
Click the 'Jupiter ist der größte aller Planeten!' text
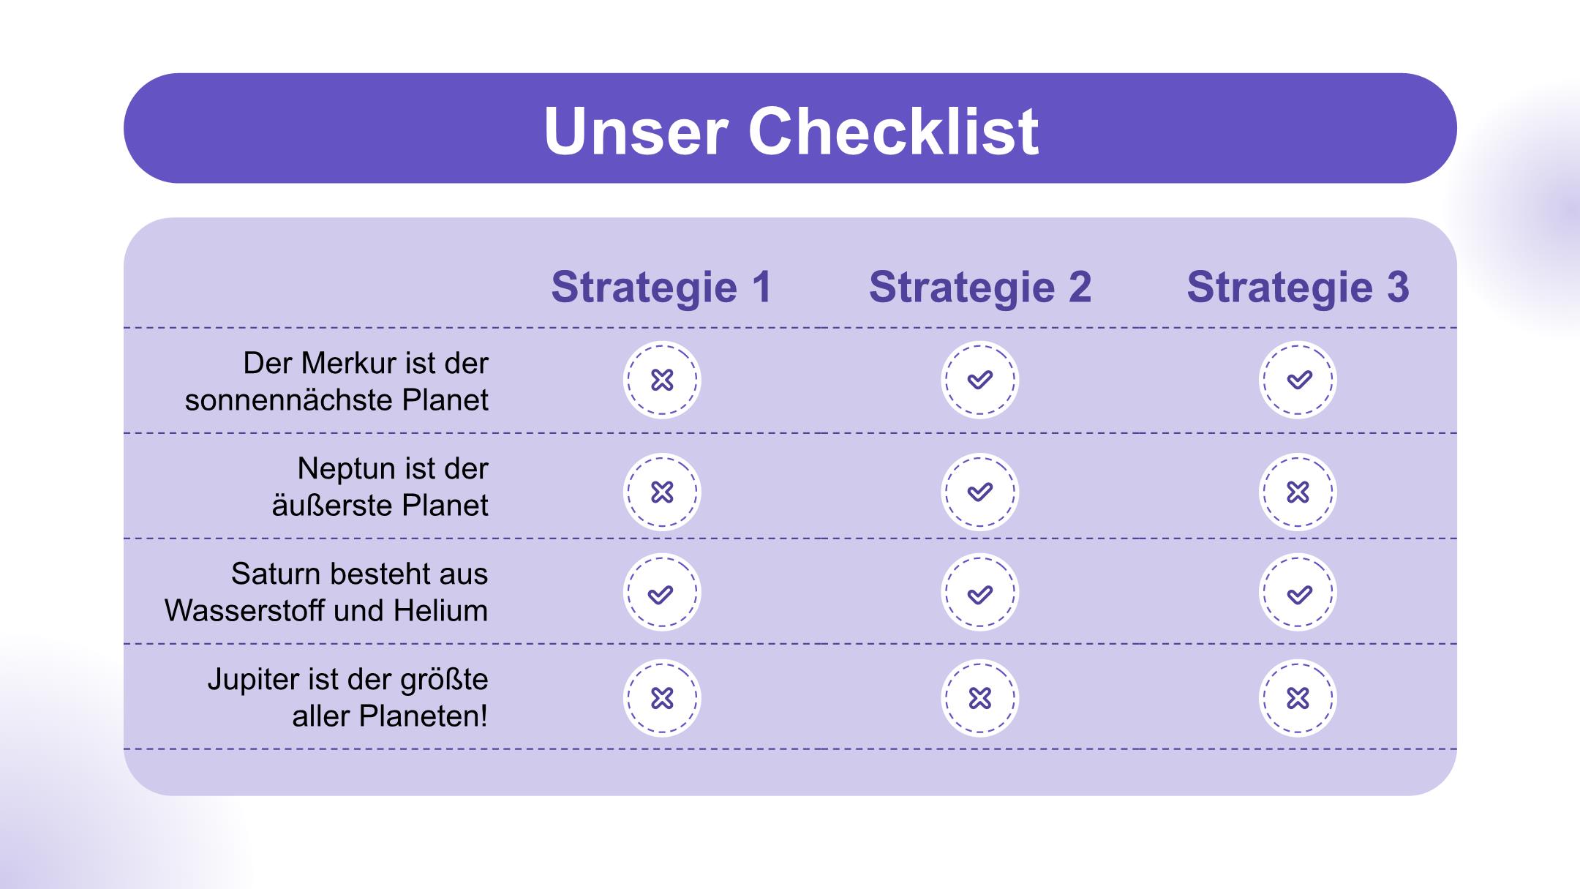tap(348, 697)
